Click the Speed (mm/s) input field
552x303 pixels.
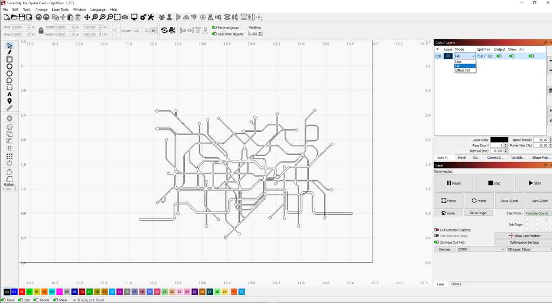541,139
